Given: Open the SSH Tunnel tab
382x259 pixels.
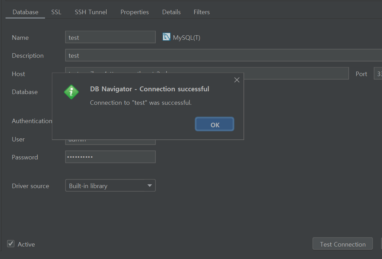Looking at the screenshot, I should pyautogui.click(x=91, y=12).
